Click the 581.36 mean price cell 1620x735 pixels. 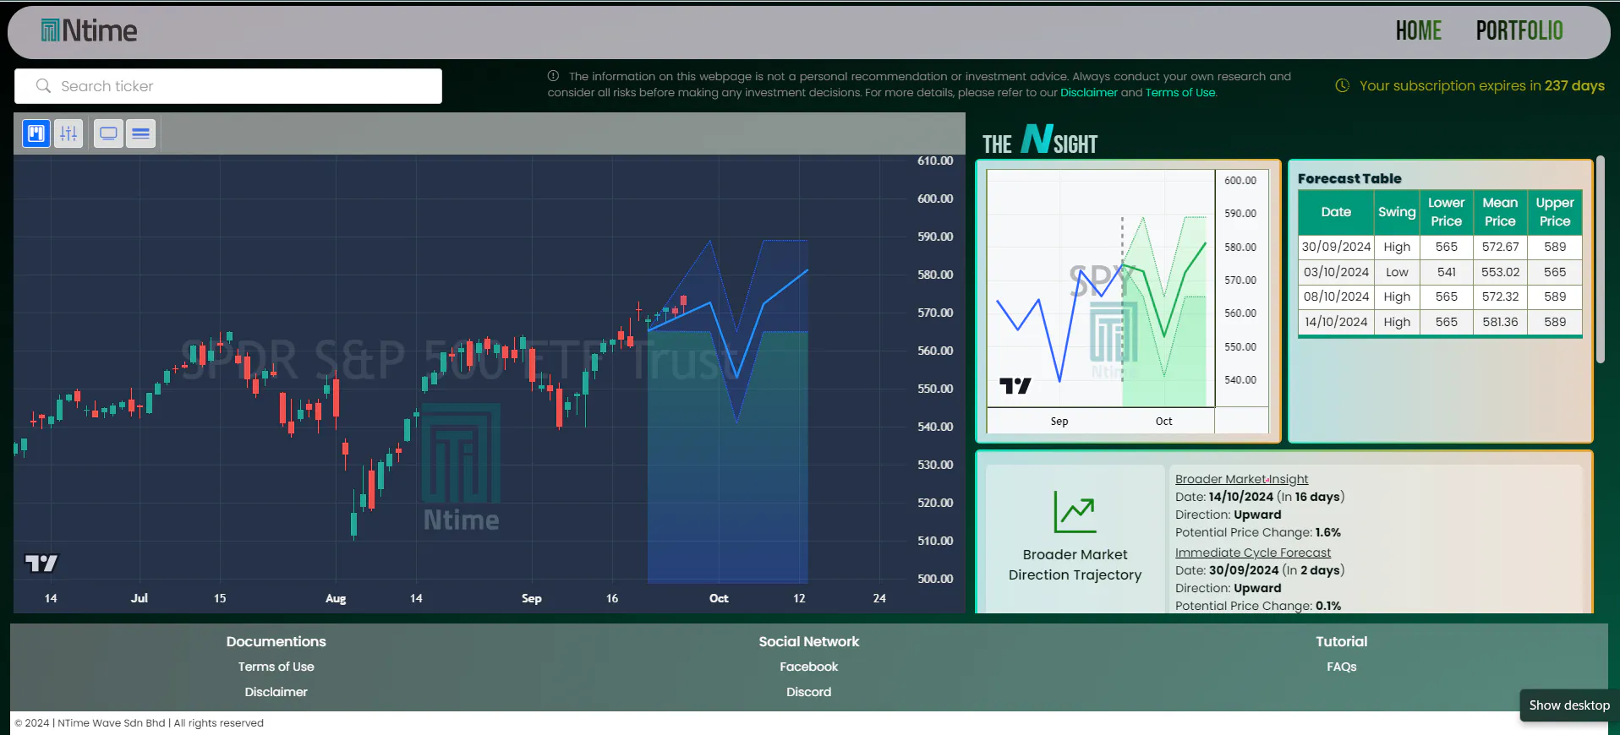pyautogui.click(x=1500, y=322)
